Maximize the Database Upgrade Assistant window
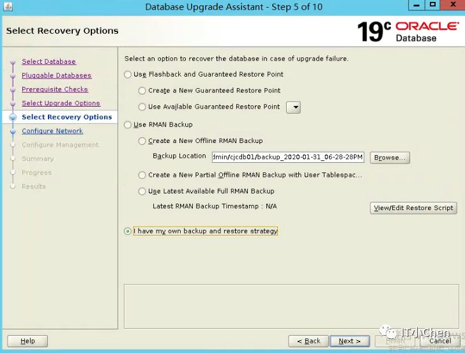Viewport: 465px width, 353px height. 432,5
